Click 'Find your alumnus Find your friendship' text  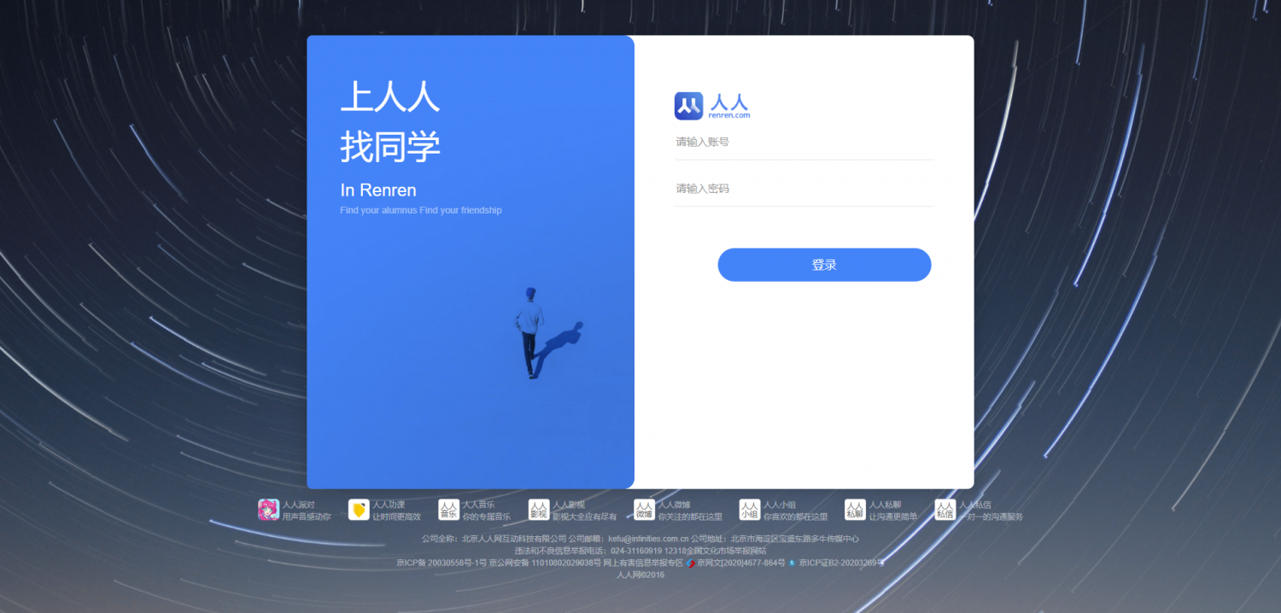[421, 210]
